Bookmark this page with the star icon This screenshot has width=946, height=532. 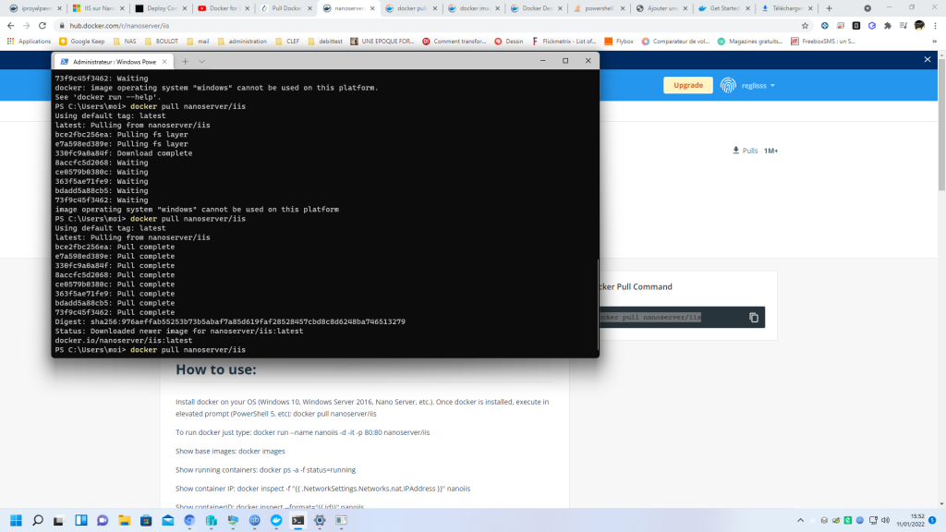[805, 26]
